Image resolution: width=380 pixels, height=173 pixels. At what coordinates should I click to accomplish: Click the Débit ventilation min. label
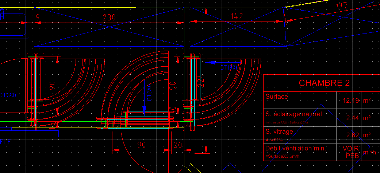(x=295, y=149)
